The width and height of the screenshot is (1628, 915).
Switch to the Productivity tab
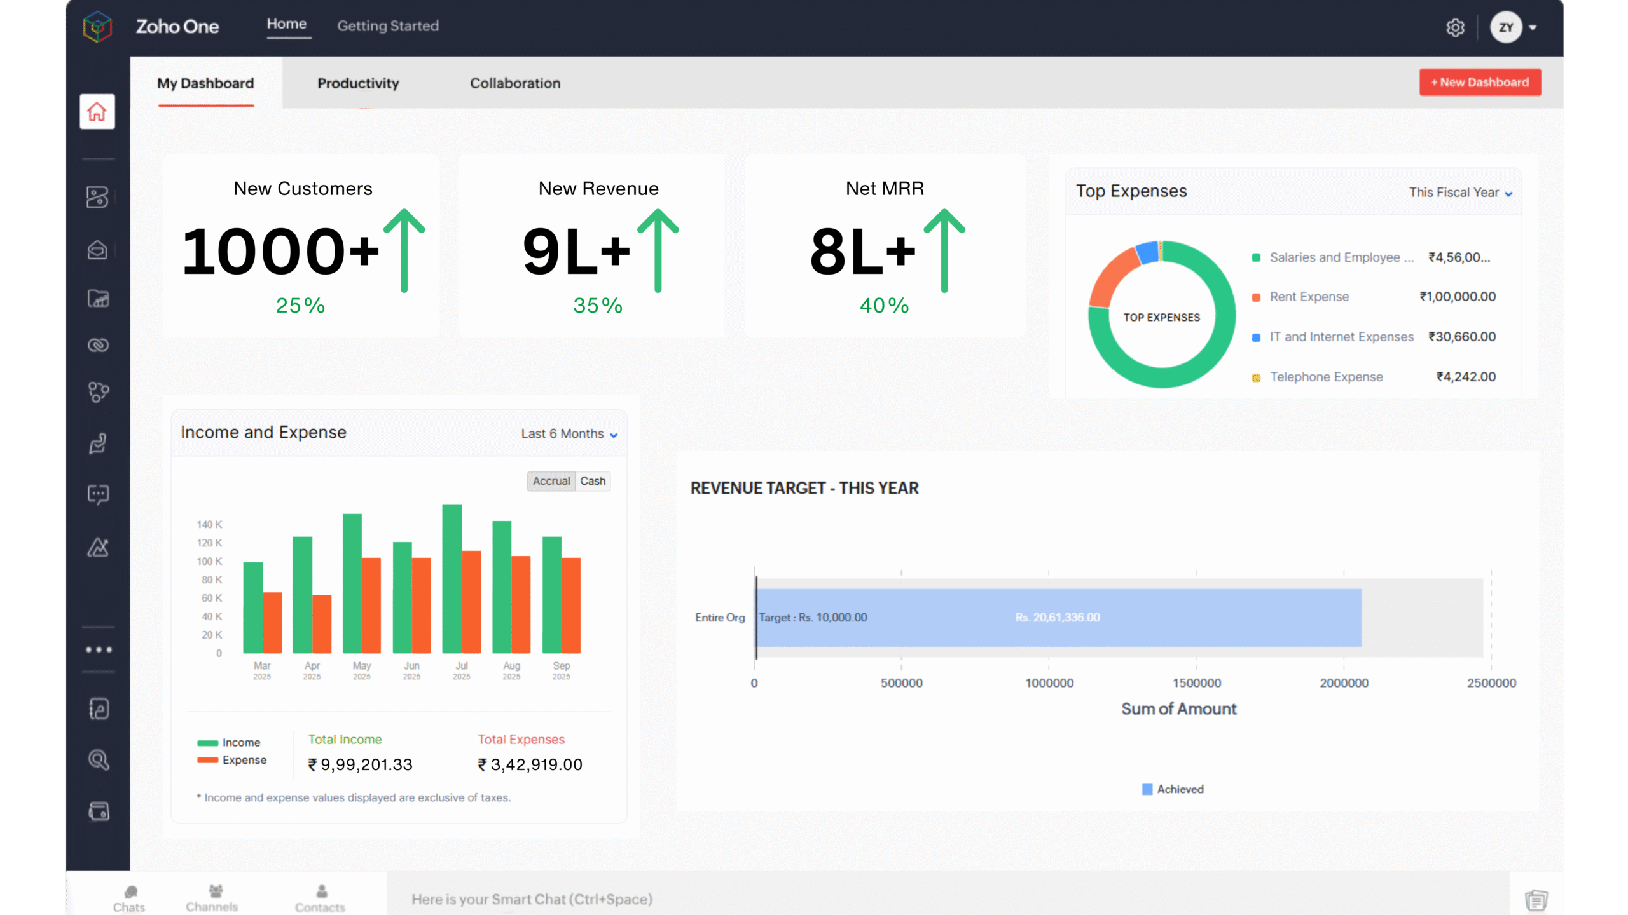coord(358,83)
